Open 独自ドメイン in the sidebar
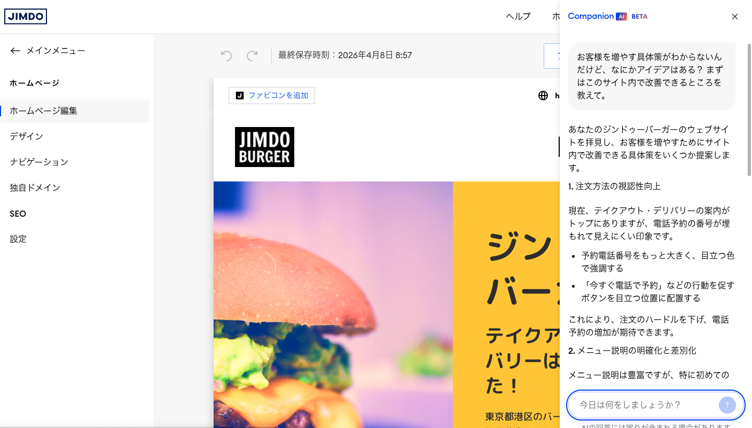Viewport: 752px width, 428px height. point(35,188)
